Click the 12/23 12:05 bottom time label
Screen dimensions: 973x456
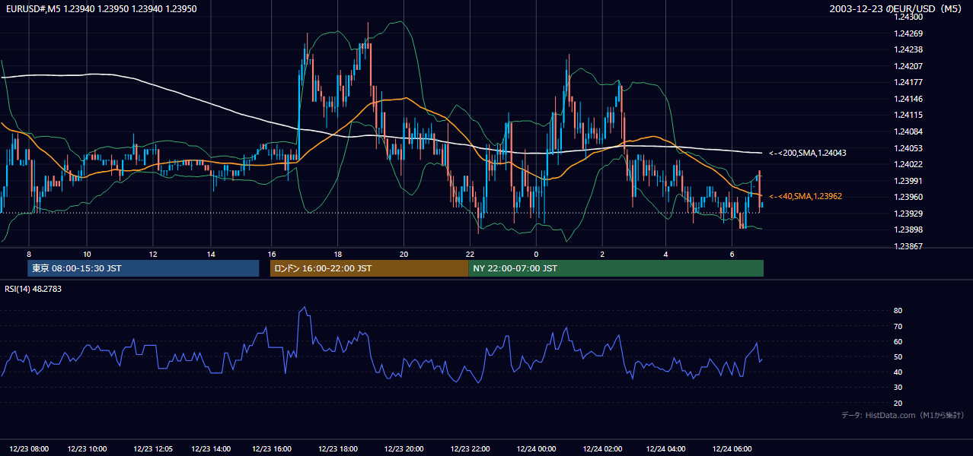point(153,449)
